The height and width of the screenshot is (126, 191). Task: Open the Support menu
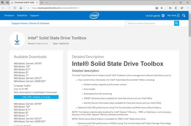(x=35, y=16)
